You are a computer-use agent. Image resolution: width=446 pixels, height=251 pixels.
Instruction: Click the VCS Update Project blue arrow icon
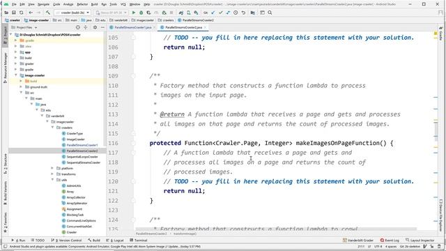213,13
